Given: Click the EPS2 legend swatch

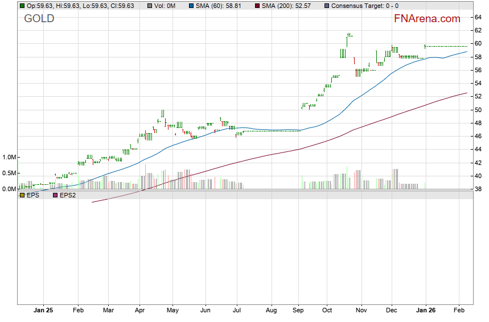Looking at the screenshot, I should pyautogui.click(x=55, y=195).
